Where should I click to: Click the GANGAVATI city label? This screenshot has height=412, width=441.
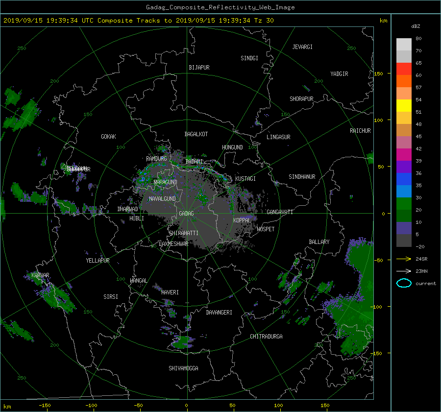(280, 212)
